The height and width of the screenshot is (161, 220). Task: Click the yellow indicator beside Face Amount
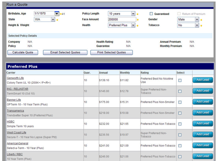pyautogui.click(x=138, y=20)
